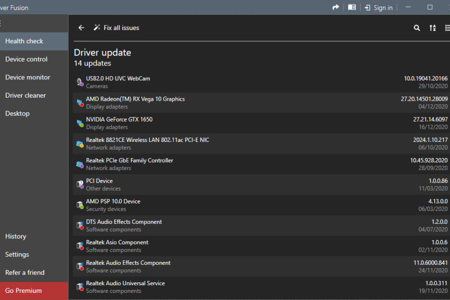Open Driver cleaner in the sidebar

pyautogui.click(x=34, y=96)
